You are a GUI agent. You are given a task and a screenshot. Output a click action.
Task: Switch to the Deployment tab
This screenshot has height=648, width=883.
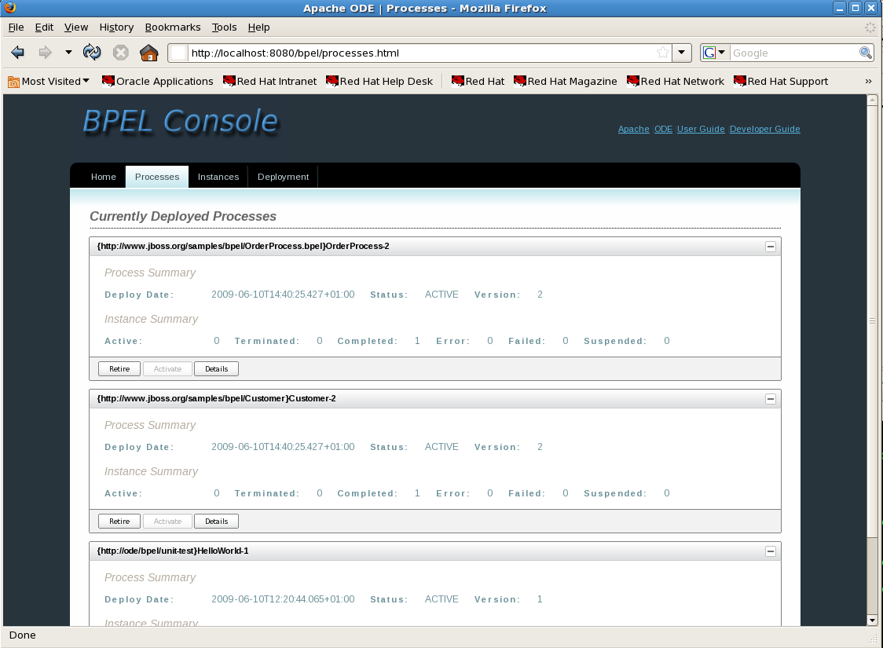coord(284,177)
